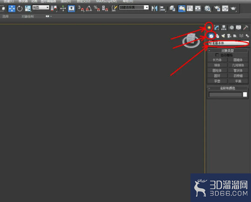Select the Move tool
251x202 pixels.
[12, 8]
